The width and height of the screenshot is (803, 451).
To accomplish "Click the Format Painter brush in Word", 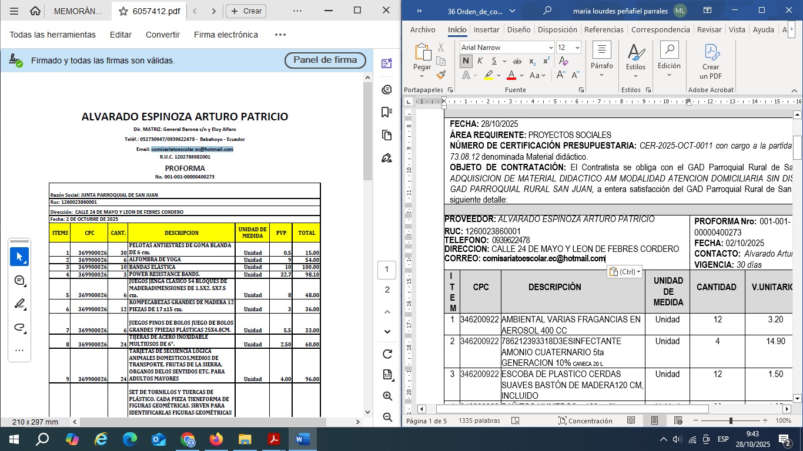I will click(x=441, y=75).
